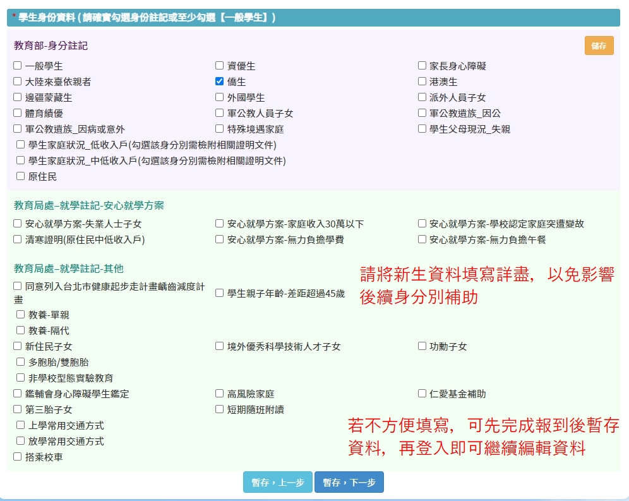The height and width of the screenshot is (501, 629).
Task: Check the 一般學生 checkbox
Action: [x=18, y=66]
